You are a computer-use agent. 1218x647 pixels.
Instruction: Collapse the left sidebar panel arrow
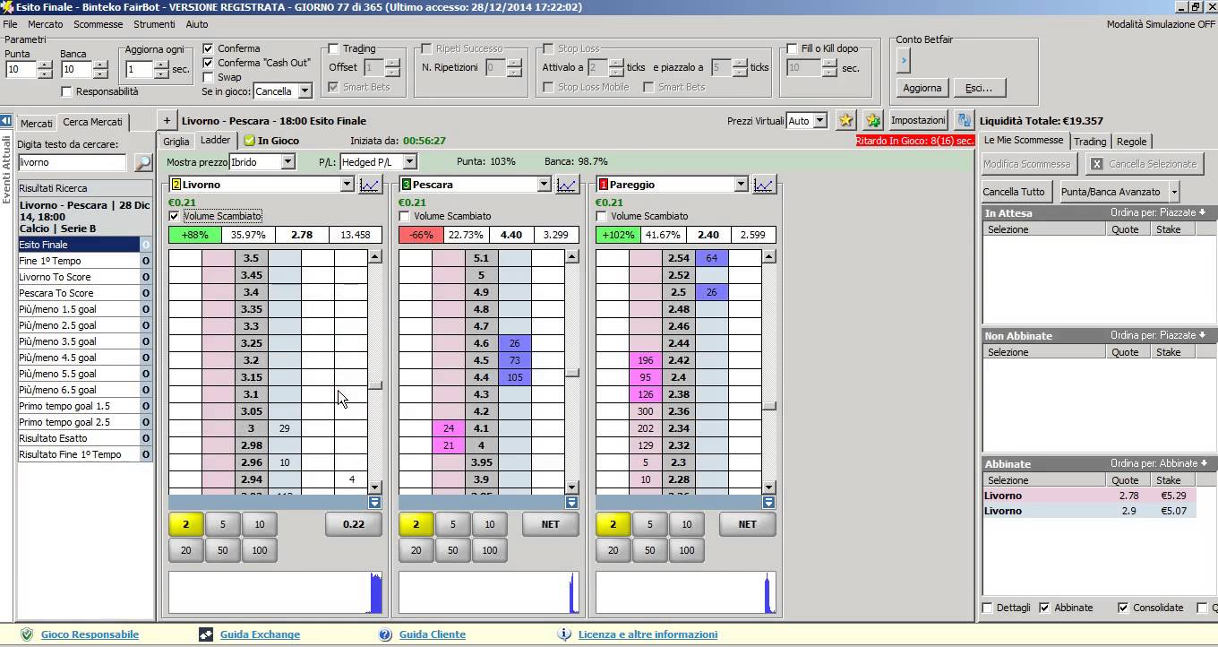pyautogui.click(x=6, y=121)
